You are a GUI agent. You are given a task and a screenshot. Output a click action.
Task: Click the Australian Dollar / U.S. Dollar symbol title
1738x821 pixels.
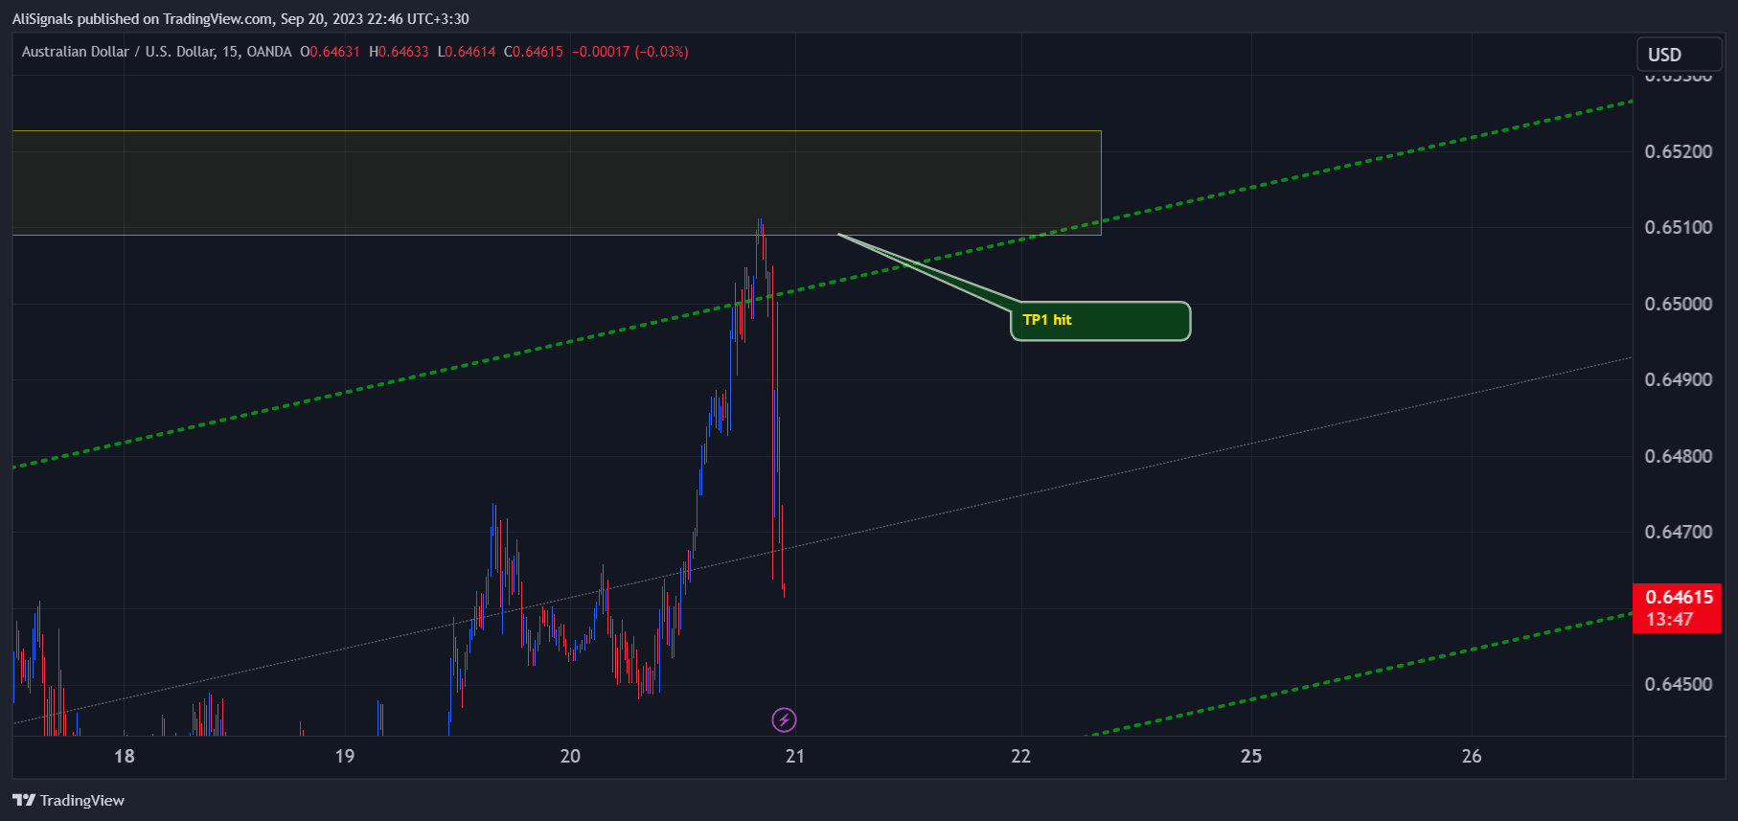(157, 52)
